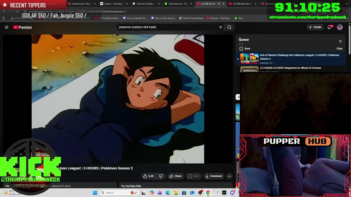The height and width of the screenshot is (197, 351).
Task: Open Microsoft Teams in taskbar
Action: point(160,193)
